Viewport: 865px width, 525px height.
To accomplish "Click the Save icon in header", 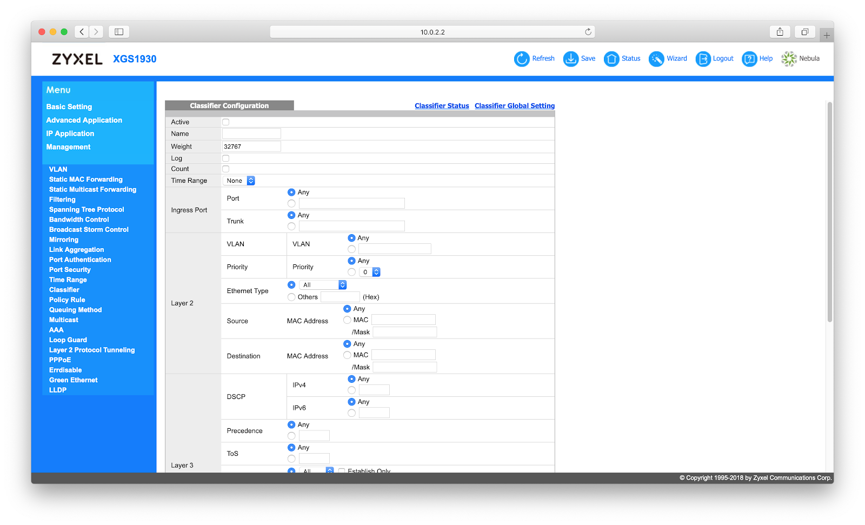I will (x=570, y=59).
